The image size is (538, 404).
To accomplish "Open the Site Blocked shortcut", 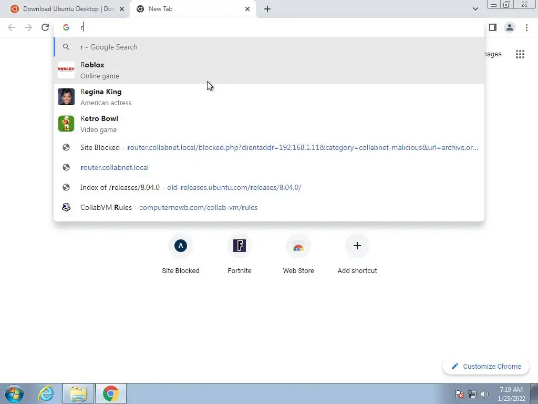I will (x=181, y=255).
